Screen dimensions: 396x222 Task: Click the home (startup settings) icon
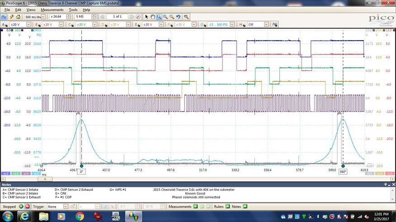click(x=19, y=17)
